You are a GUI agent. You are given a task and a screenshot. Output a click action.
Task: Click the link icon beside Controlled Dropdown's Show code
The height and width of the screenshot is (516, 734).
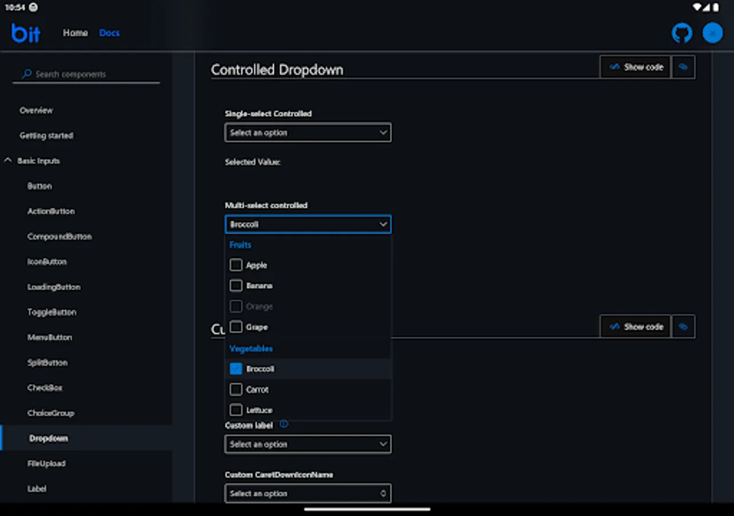tap(683, 67)
